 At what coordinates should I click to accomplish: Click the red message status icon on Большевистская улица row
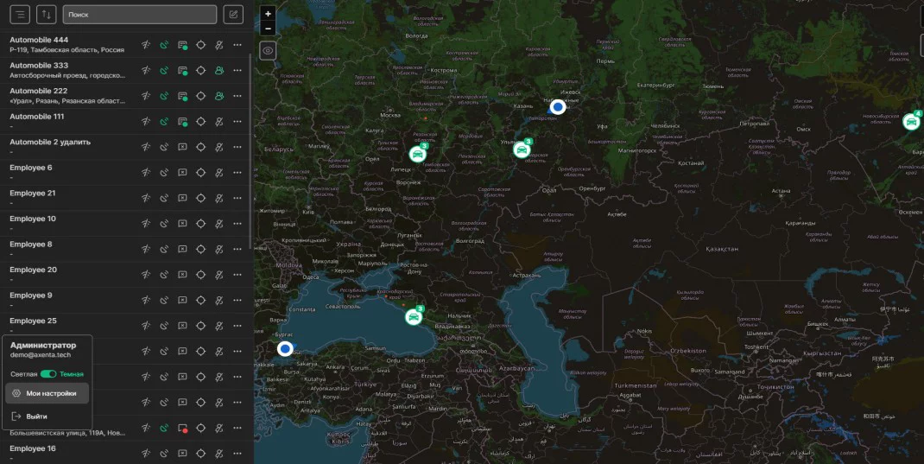(x=183, y=428)
